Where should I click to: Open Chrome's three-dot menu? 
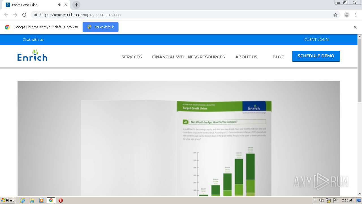click(356, 15)
